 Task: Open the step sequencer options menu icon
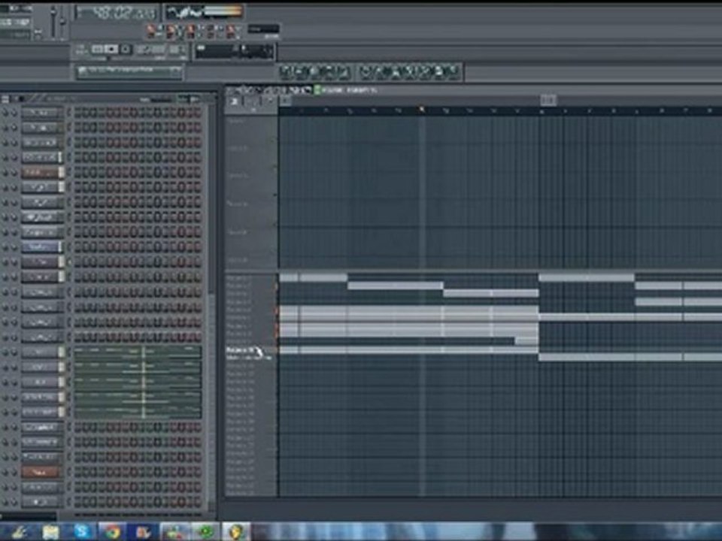click(5, 99)
